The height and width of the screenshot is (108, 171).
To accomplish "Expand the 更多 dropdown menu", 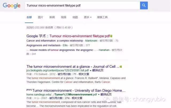I will click(x=88, y=17).
